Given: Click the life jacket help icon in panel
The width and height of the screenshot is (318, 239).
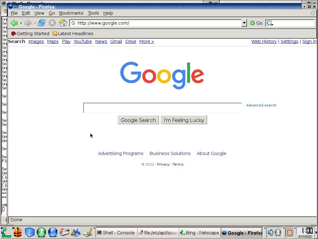Looking at the screenshot, I should 17,232.
